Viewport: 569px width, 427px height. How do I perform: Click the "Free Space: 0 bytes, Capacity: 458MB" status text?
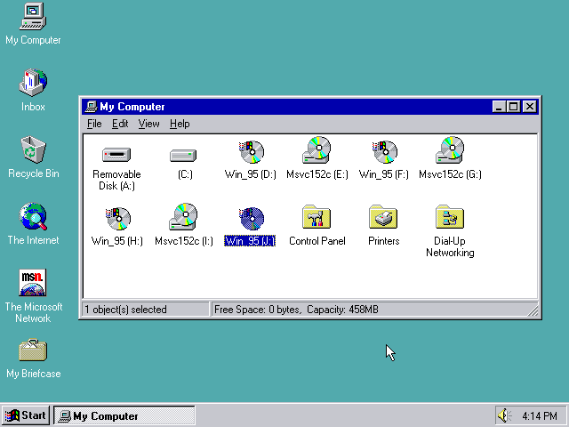click(x=296, y=310)
